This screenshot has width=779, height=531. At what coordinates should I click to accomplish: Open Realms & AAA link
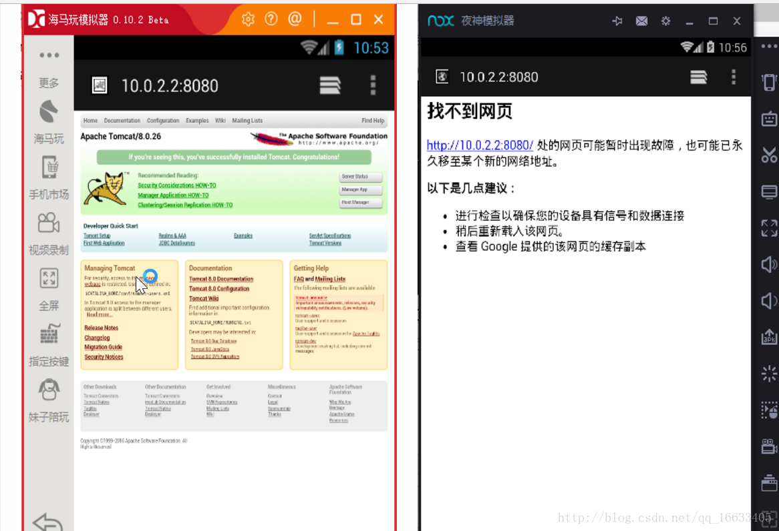click(172, 235)
